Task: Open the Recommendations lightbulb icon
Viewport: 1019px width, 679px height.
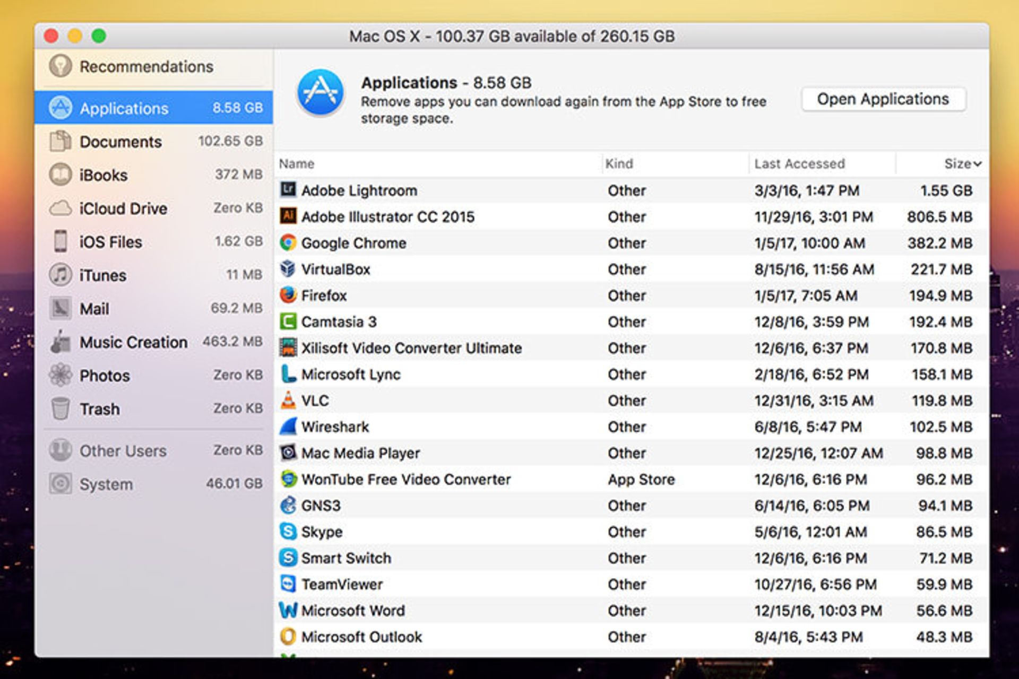Action: coord(60,66)
